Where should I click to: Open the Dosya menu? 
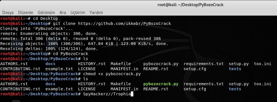(x=8, y=13)
